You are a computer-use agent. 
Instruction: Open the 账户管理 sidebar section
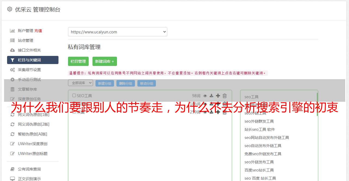pos(26,31)
